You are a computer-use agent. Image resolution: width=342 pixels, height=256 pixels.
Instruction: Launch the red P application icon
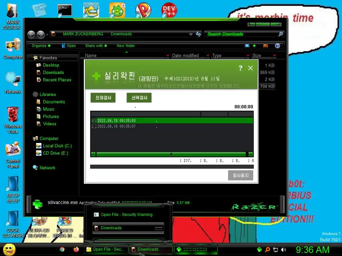143,10
